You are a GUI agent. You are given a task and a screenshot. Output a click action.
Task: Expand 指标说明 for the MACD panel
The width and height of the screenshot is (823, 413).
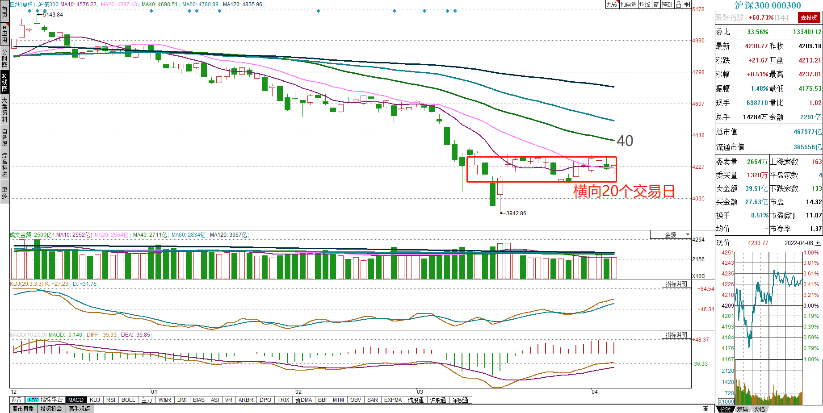point(676,335)
